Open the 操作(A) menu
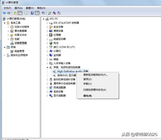The image size is (161, 140). click(x=18, y=8)
